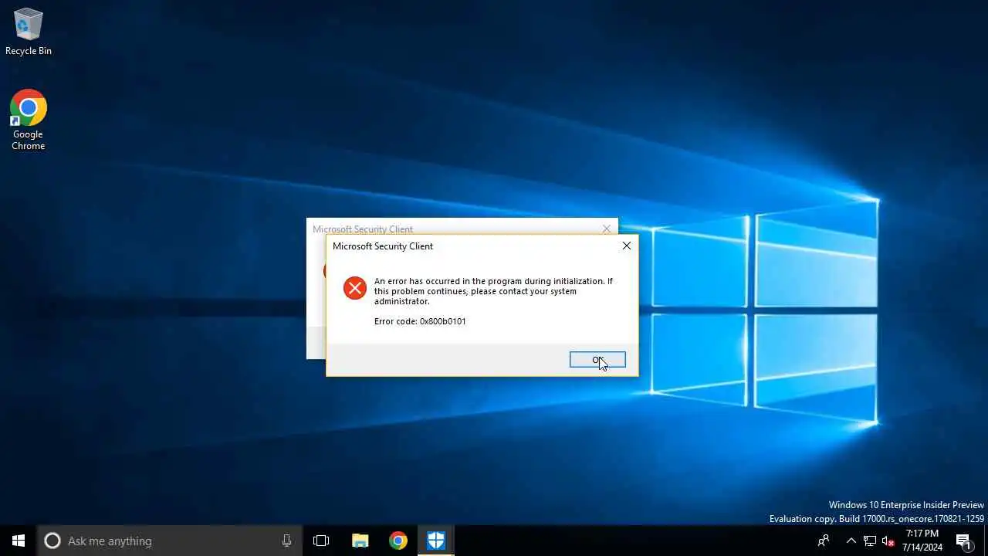Screen dimensions: 988x556
Task: Open Task View from the taskbar
Action: pyautogui.click(x=321, y=541)
